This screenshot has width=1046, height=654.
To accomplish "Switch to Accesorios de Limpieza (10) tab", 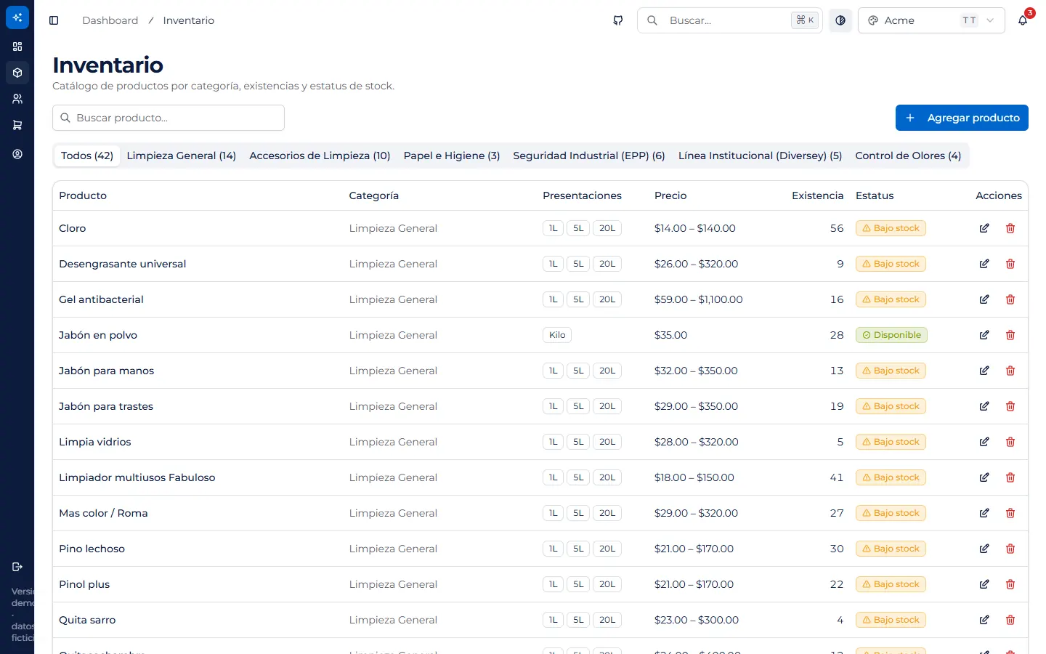I will pos(320,156).
